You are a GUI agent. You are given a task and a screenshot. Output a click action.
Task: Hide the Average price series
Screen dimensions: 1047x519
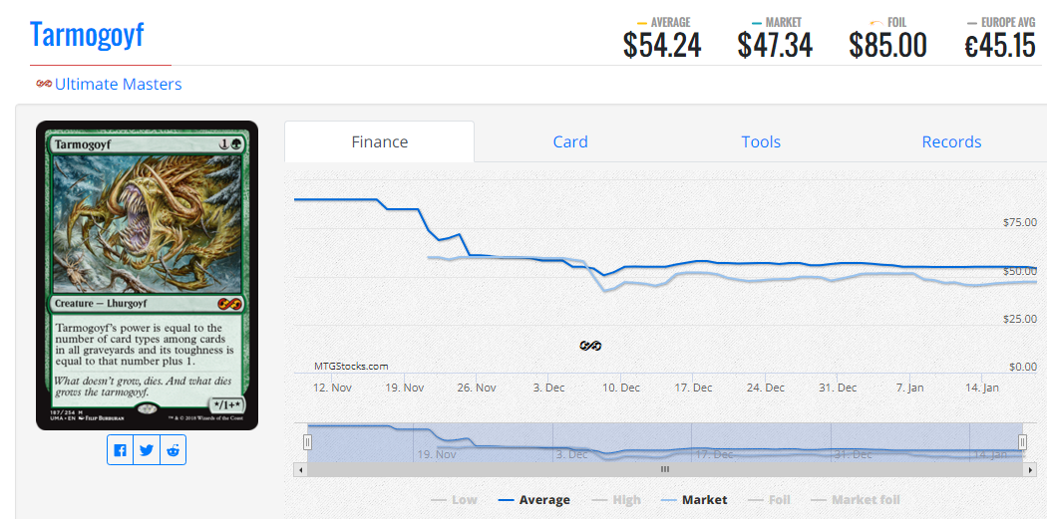[x=533, y=500]
